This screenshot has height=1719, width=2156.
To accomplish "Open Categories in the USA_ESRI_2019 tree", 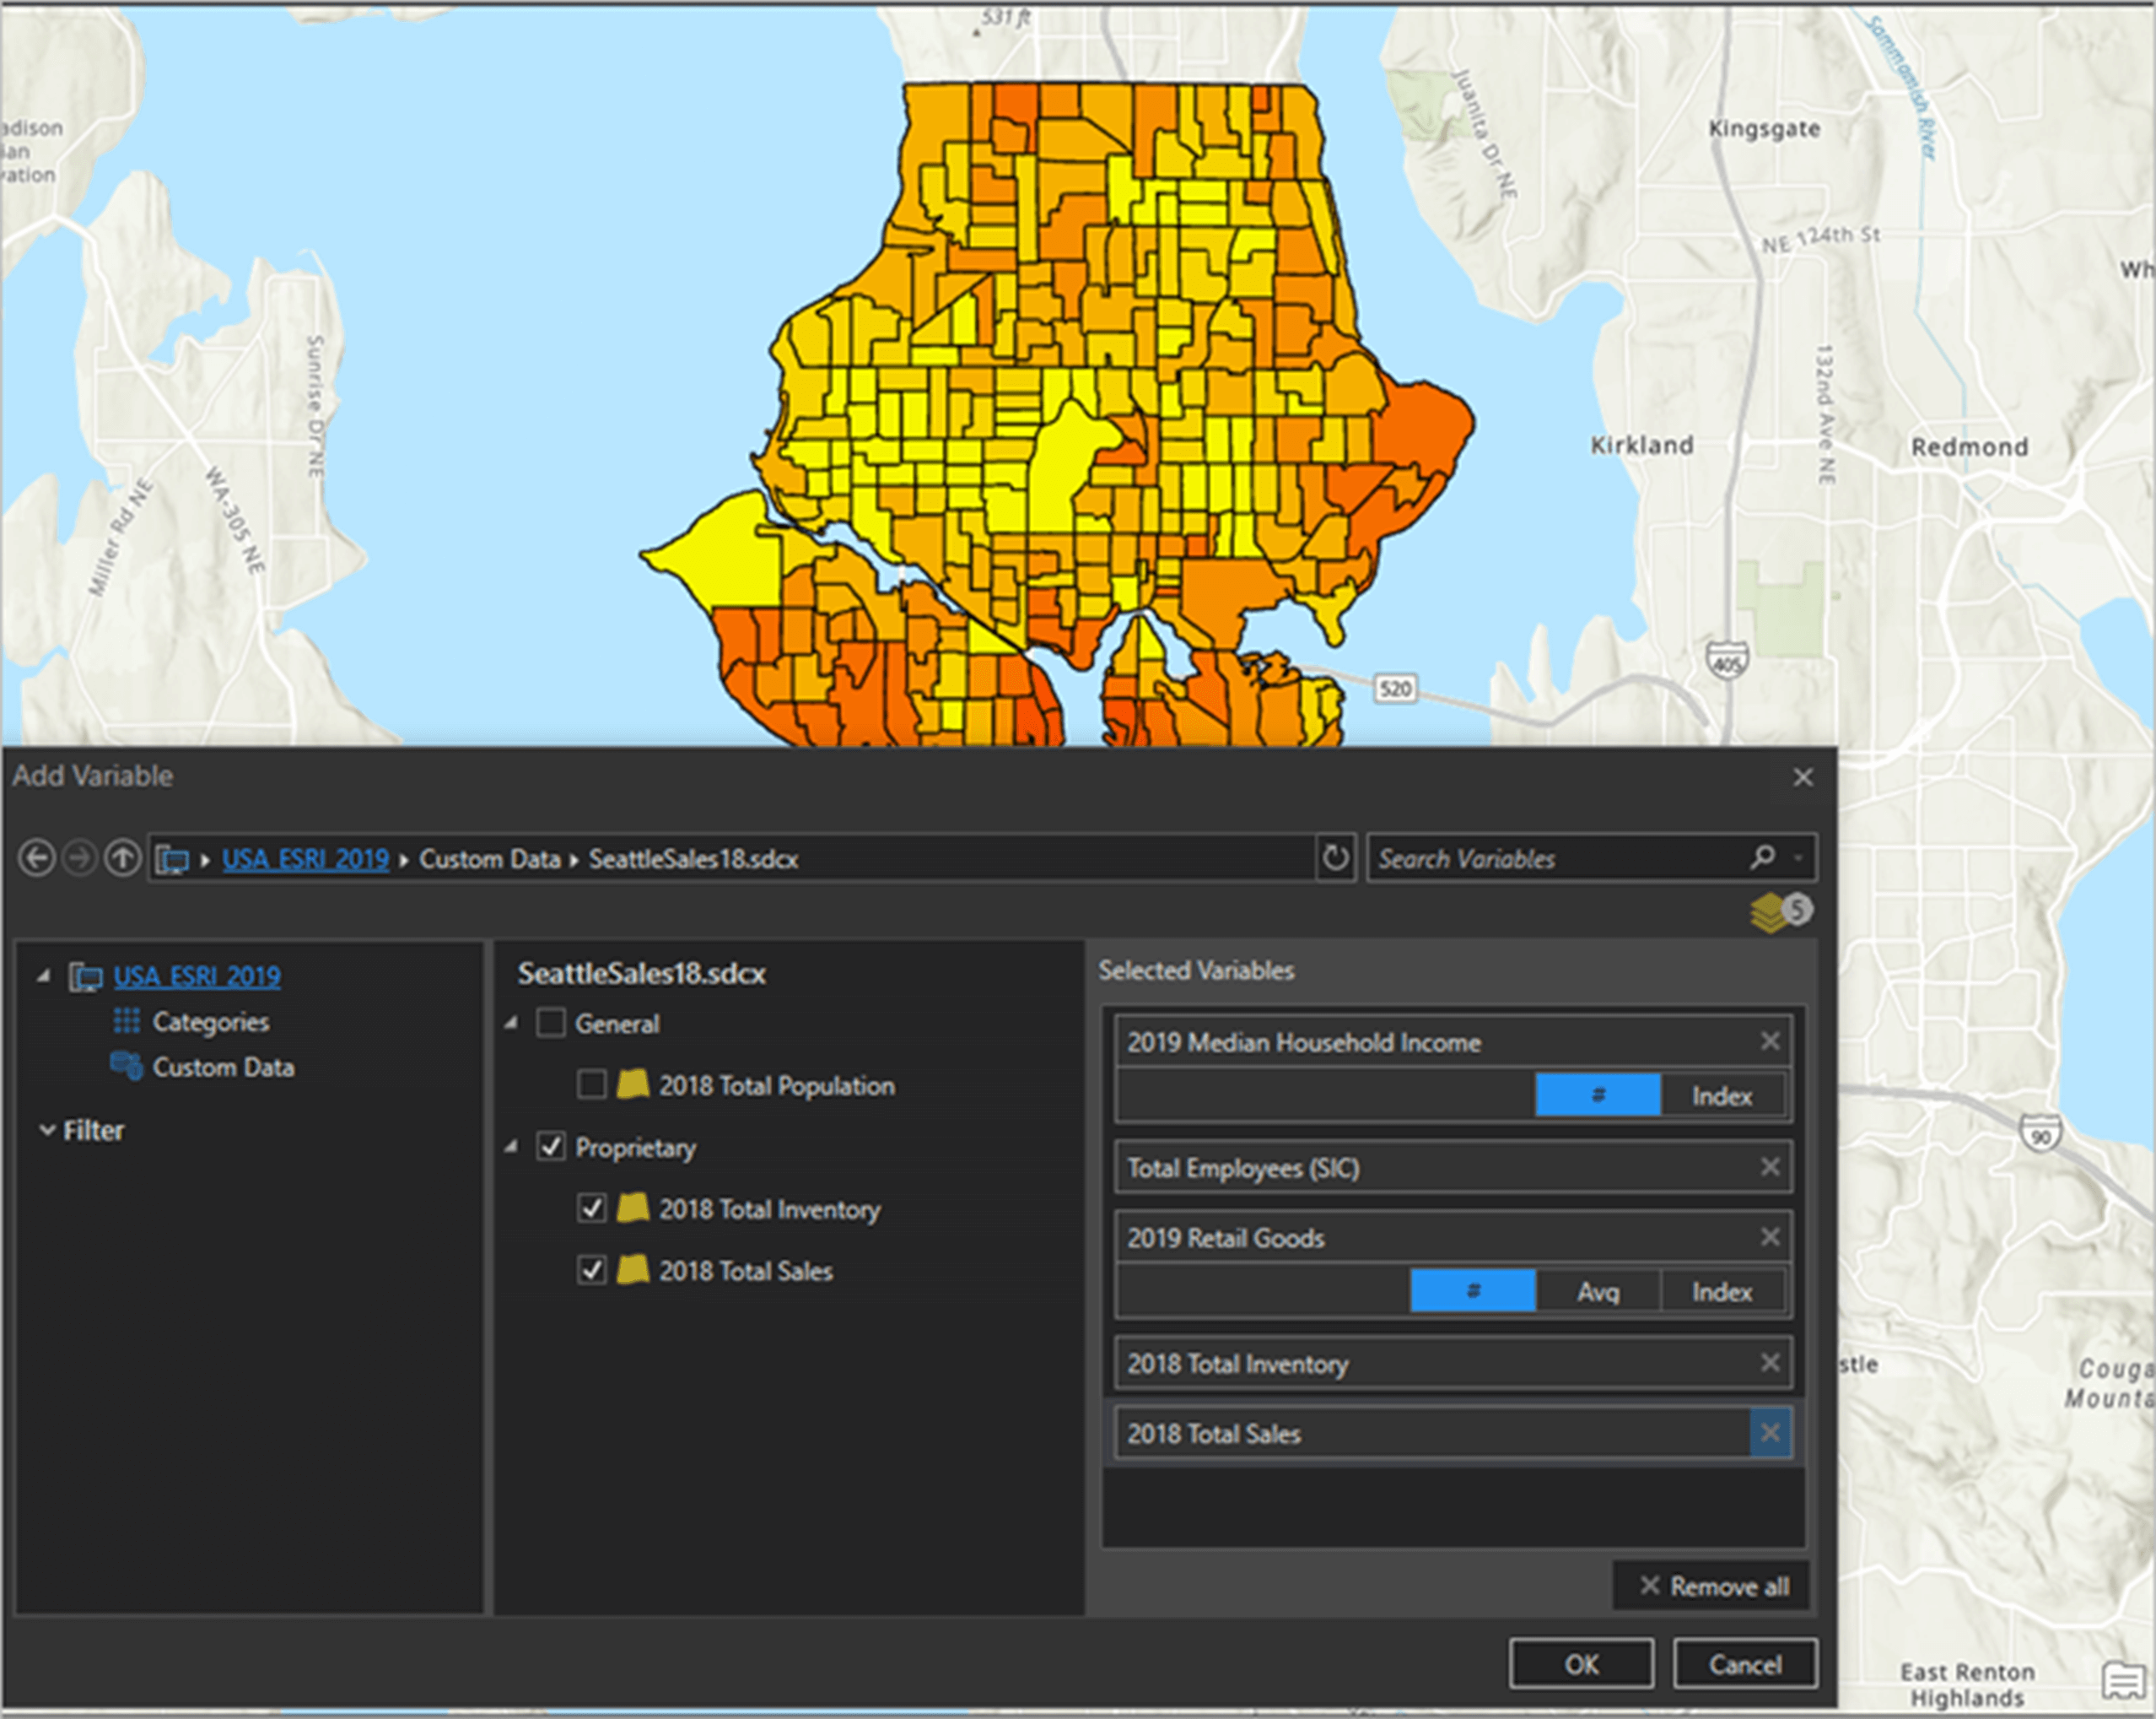I will [x=210, y=1022].
